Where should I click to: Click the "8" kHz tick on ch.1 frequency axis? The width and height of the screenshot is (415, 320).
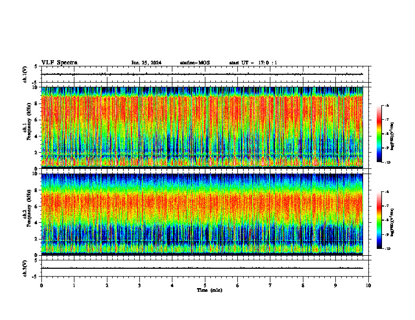37,104
